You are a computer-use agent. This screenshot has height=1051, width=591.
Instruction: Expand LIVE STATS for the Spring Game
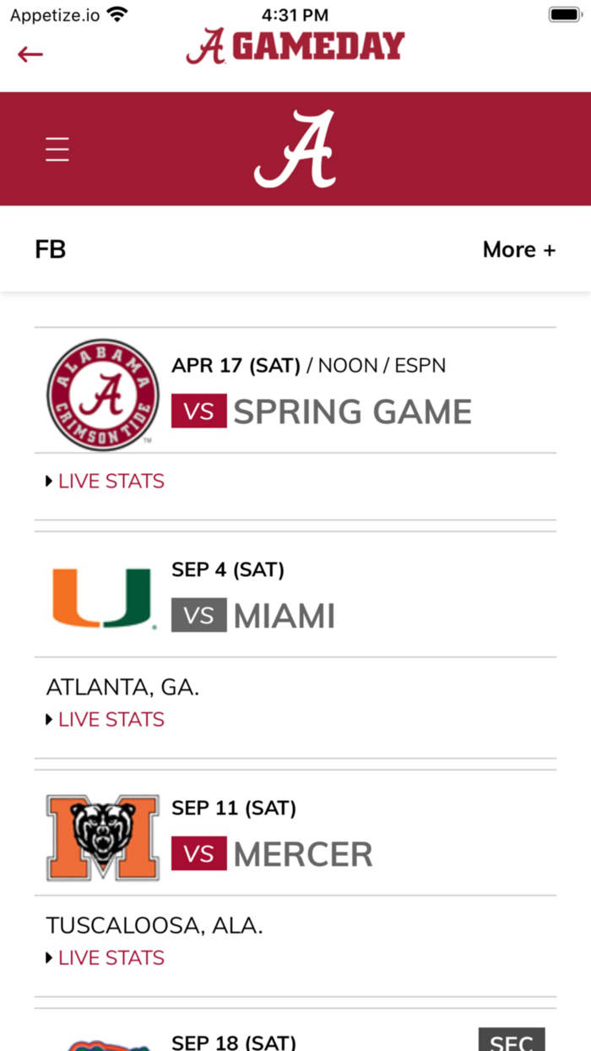coord(106,480)
